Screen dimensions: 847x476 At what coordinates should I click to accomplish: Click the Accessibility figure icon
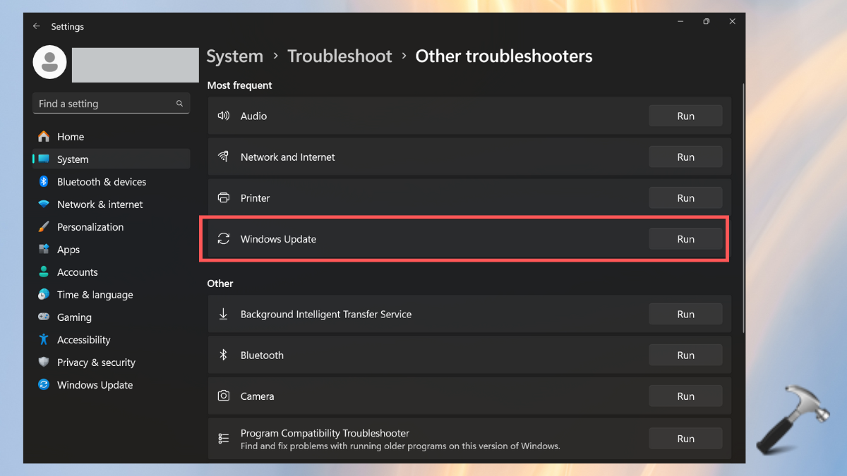point(44,340)
